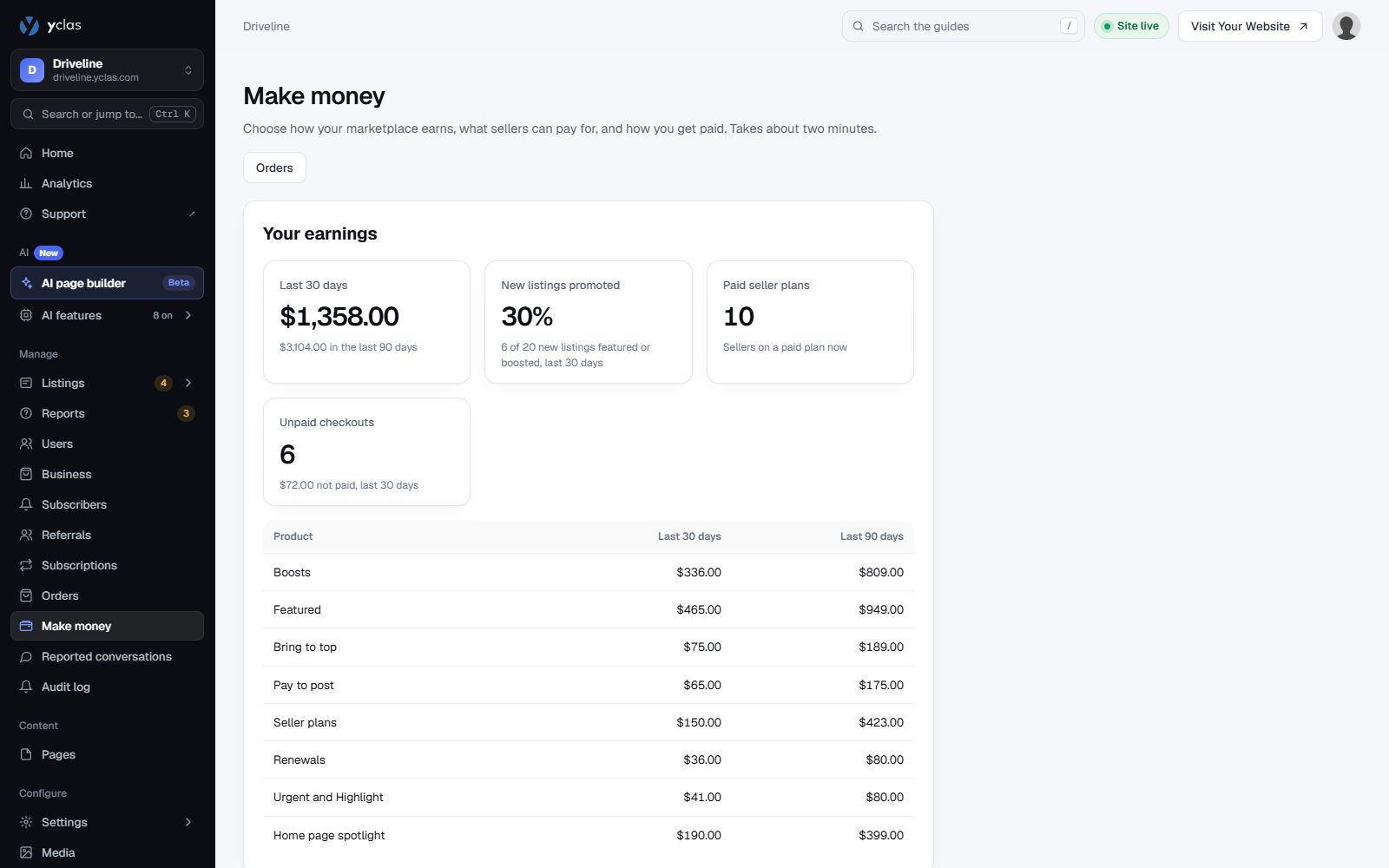Expand the Listings submenu chevron
Image resolution: width=1389 pixels, height=868 pixels.
coord(188,383)
